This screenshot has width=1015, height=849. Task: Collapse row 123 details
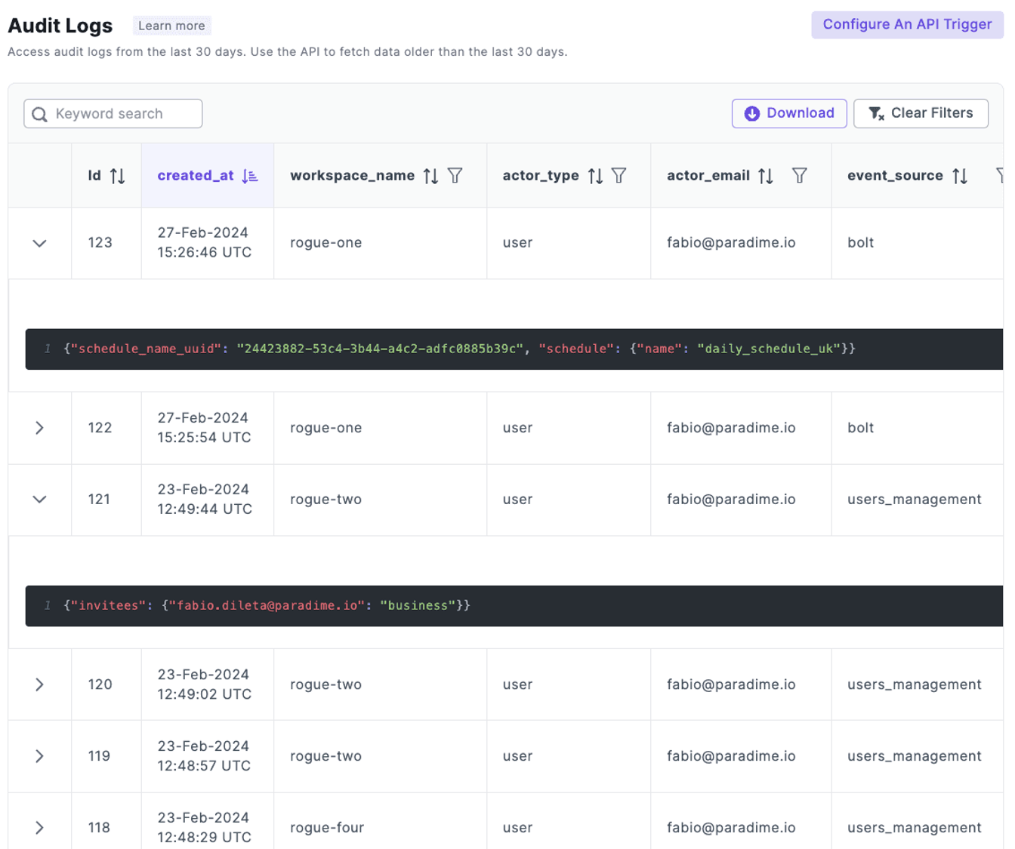point(40,243)
